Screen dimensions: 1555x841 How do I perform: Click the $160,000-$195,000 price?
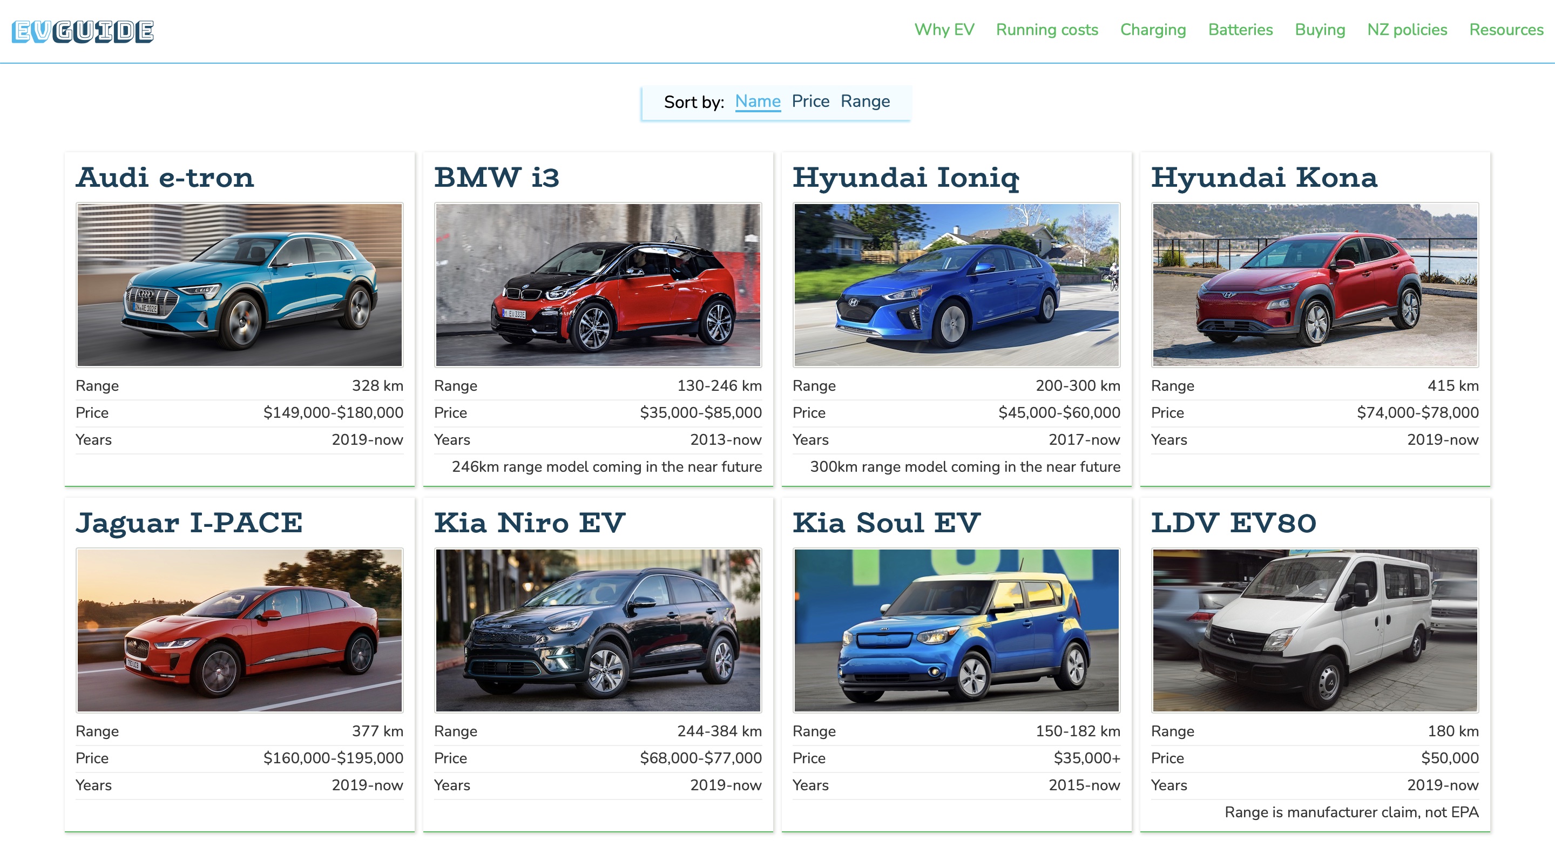point(333,758)
